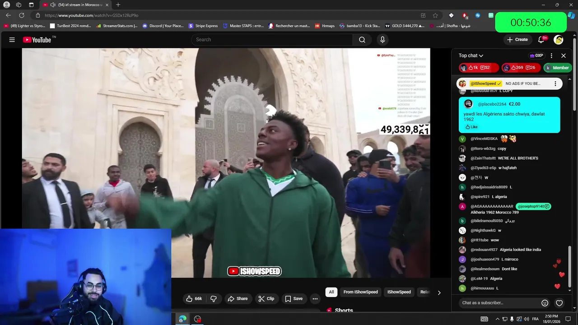
Task: Open the Master STAPS bookmark
Action: pyautogui.click(x=243, y=26)
